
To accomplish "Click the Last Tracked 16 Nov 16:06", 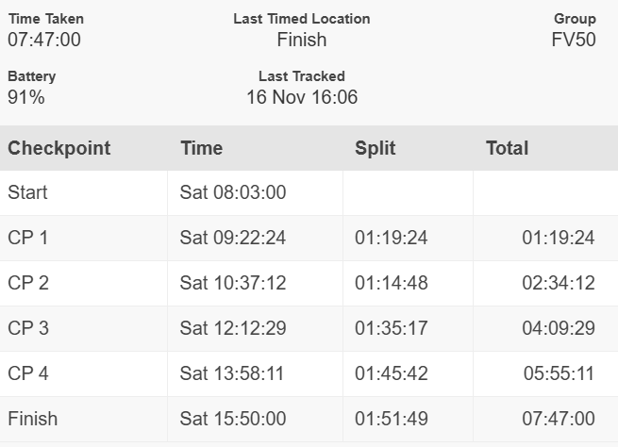I will click(302, 97).
